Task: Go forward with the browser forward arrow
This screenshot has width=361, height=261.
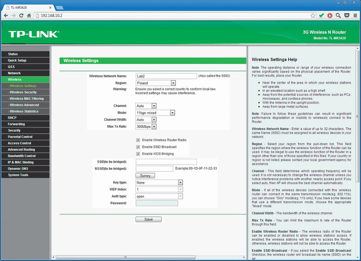Action: point(14,16)
